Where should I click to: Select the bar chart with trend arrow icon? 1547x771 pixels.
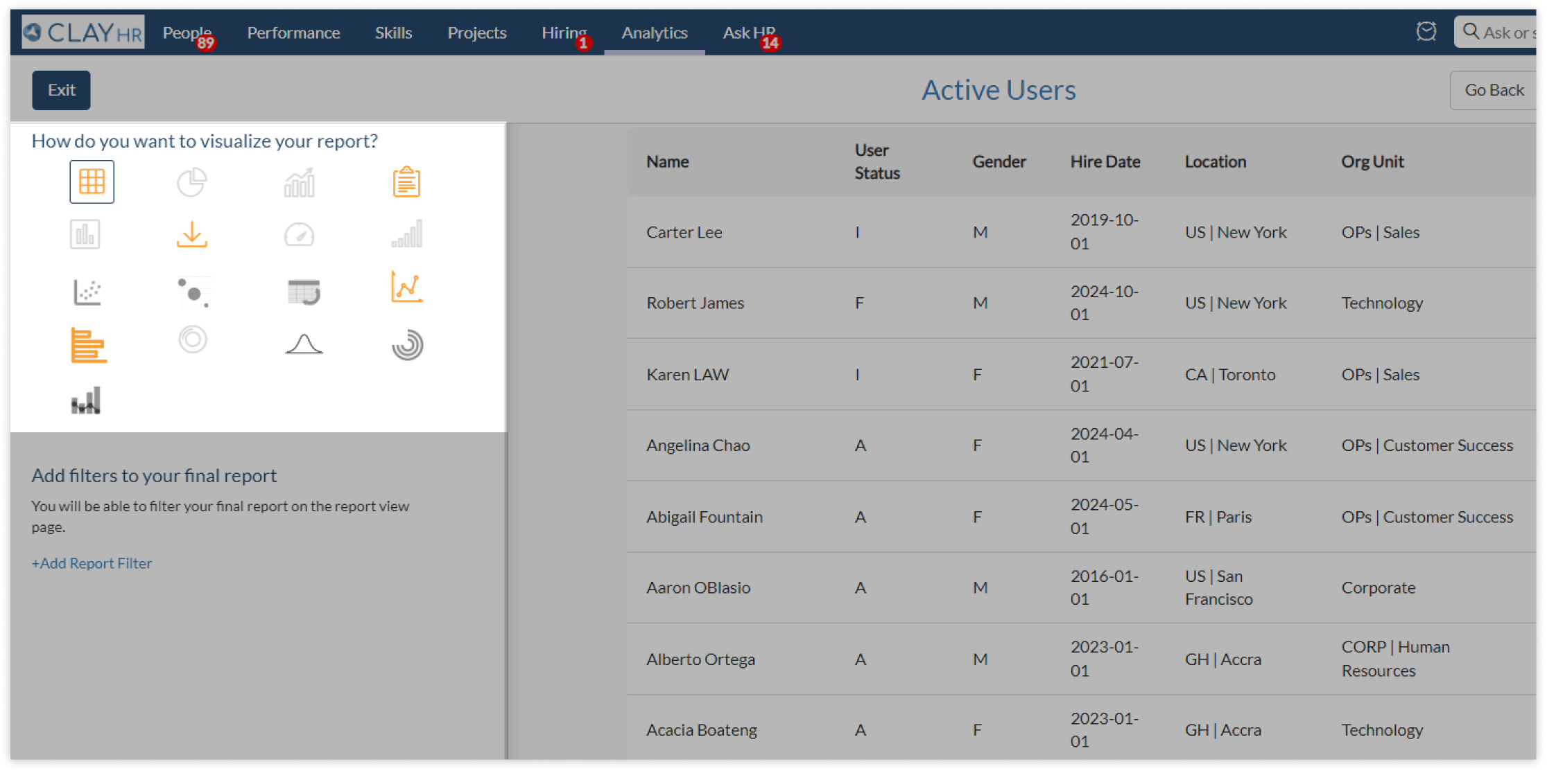[300, 182]
